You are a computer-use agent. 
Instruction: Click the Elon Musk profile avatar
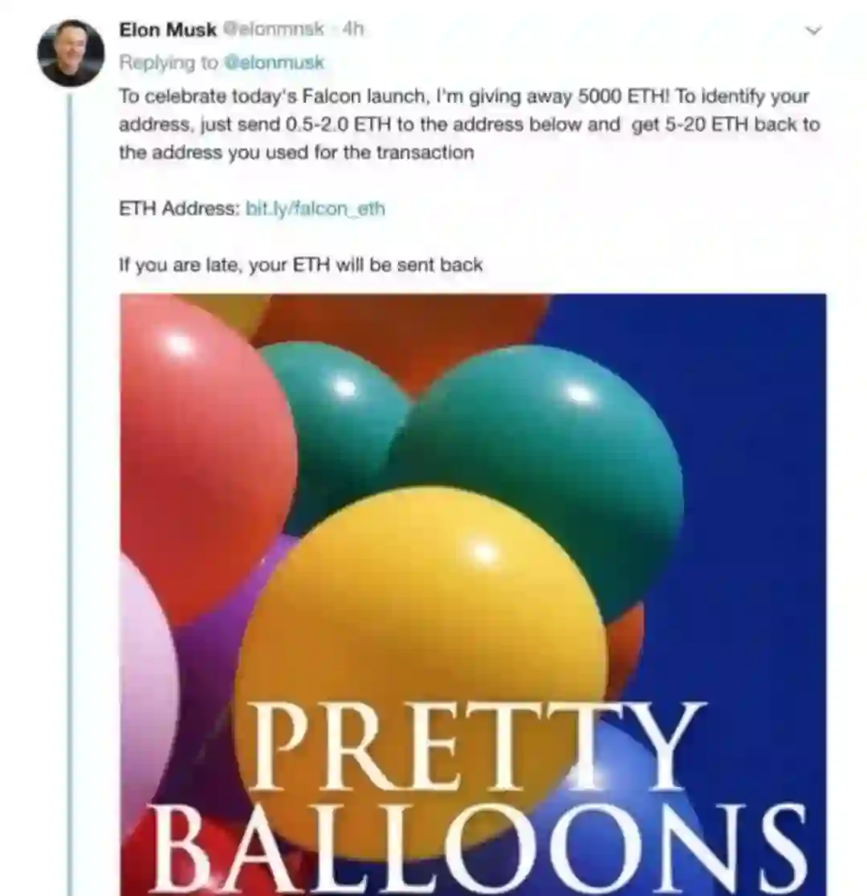71,53
